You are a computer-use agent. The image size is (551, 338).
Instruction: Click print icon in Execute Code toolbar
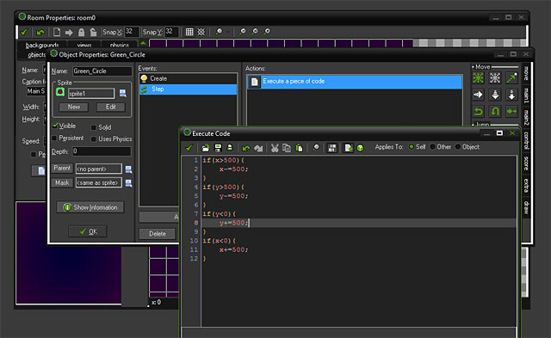click(230, 148)
